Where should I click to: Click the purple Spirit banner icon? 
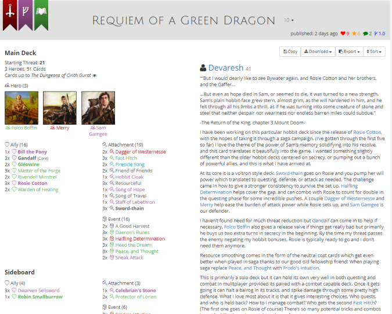click(x=25, y=14)
